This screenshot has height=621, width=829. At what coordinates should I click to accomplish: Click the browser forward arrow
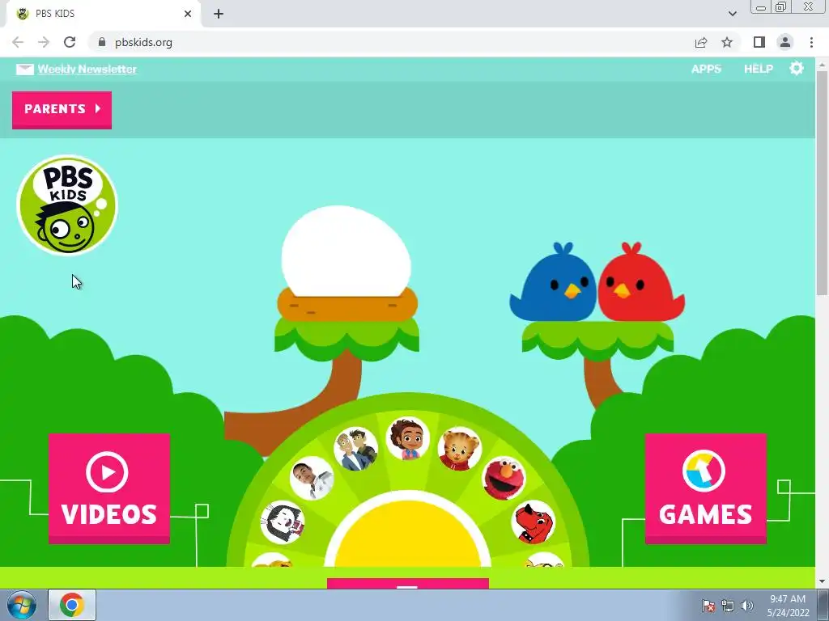pyautogui.click(x=44, y=42)
